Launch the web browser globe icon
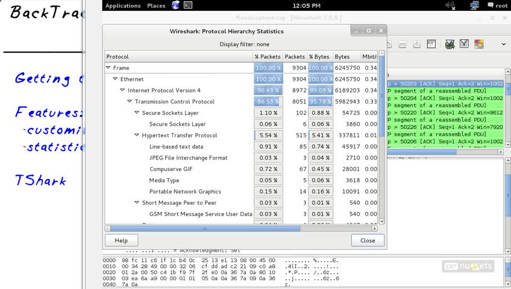 (176, 5)
